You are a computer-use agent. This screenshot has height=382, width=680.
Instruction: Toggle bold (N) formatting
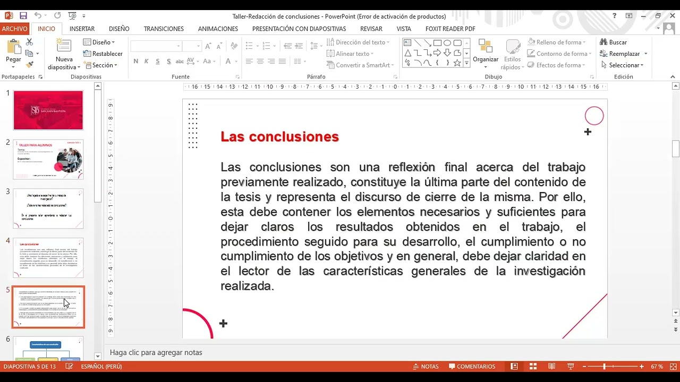[x=136, y=62]
